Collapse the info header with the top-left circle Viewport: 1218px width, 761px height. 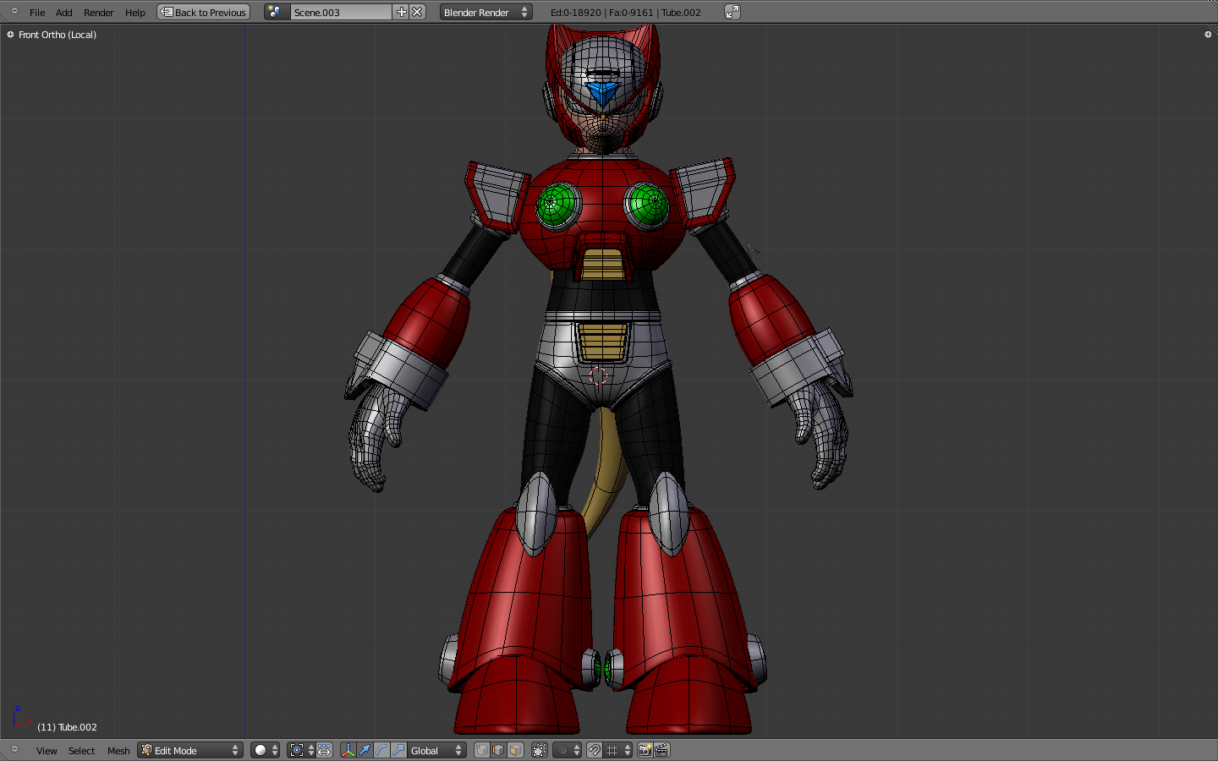(14, 11)
